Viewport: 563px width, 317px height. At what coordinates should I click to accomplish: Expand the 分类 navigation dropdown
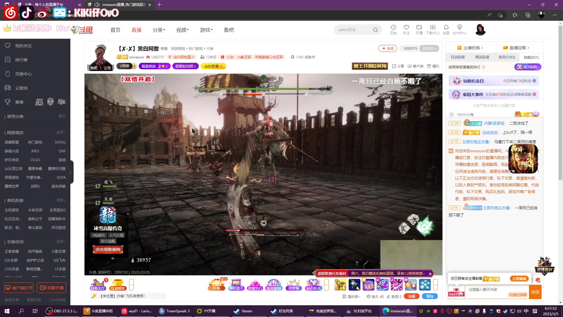click(x=159, y=30)
